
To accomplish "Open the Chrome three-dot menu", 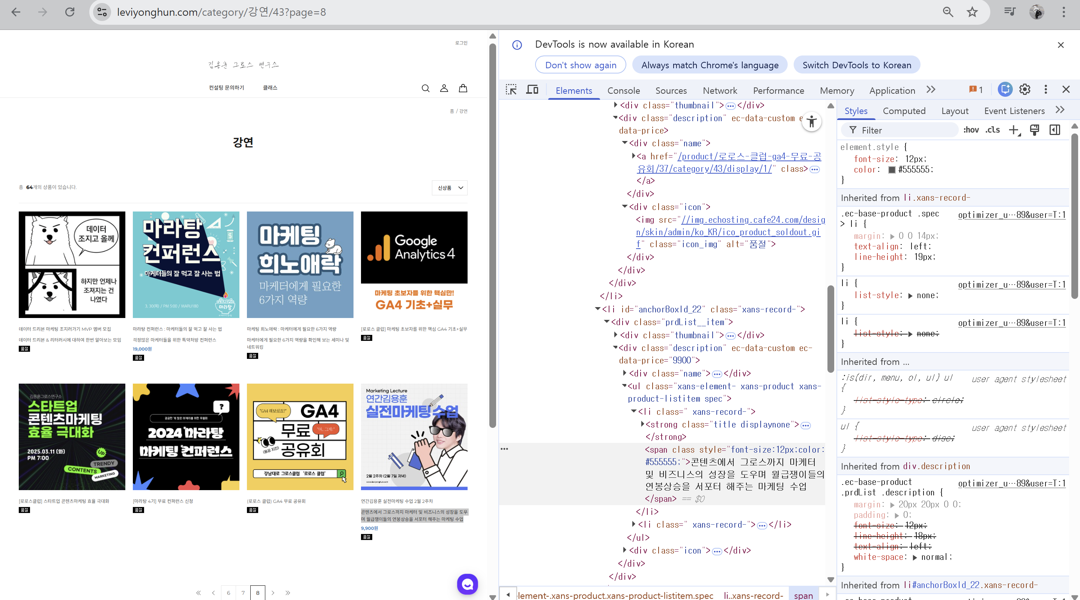I will coord(1063,12).
